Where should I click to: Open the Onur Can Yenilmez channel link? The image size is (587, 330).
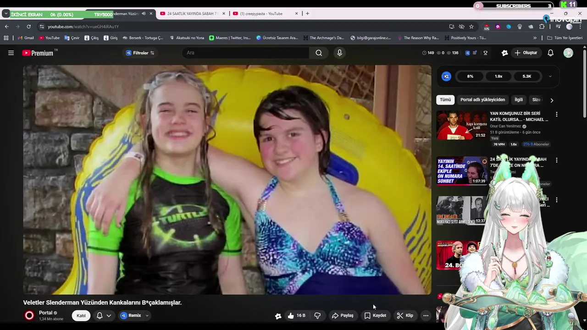(x=505, y=126)
